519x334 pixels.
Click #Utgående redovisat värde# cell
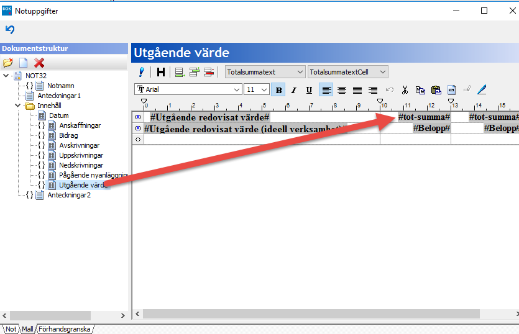click(x=209, y=117)
